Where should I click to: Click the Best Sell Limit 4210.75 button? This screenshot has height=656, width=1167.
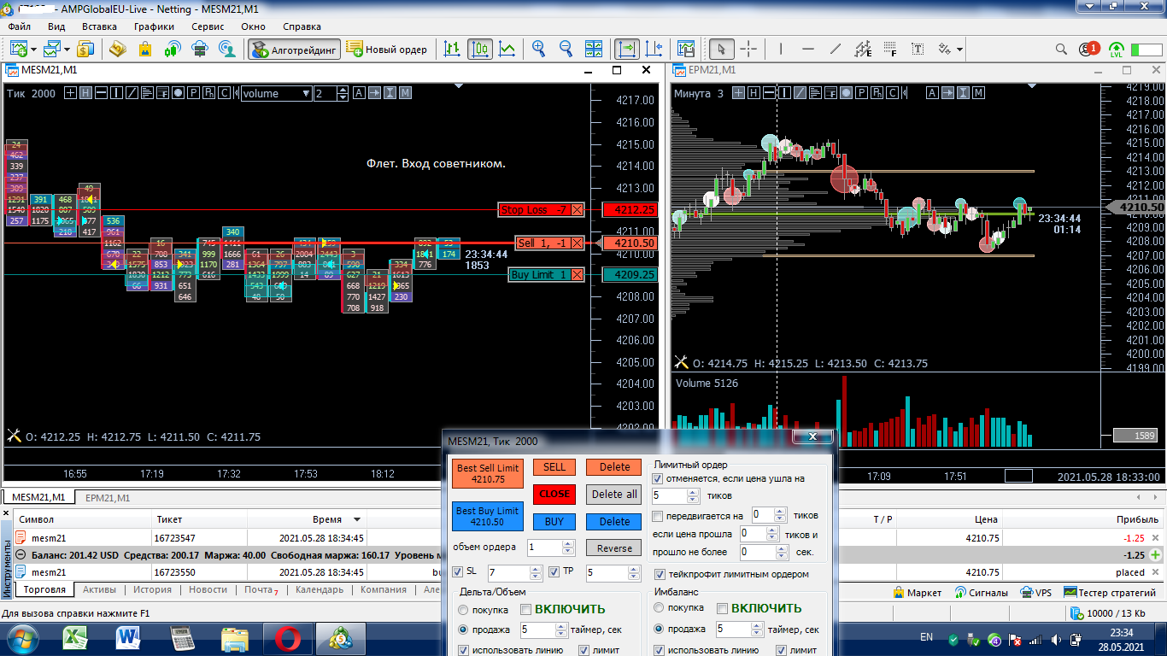coord(487,473)
